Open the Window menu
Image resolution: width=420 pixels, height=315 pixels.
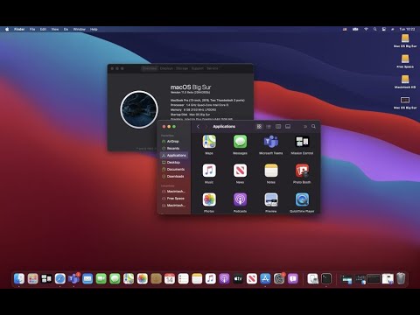coord(80,29)
